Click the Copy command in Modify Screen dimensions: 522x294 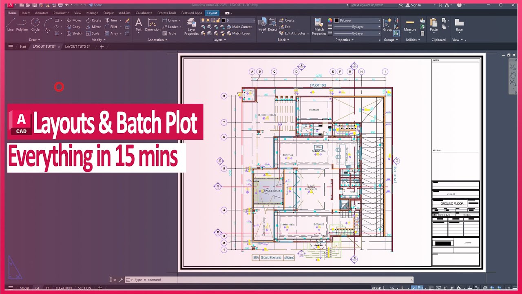tap(73, 27)
